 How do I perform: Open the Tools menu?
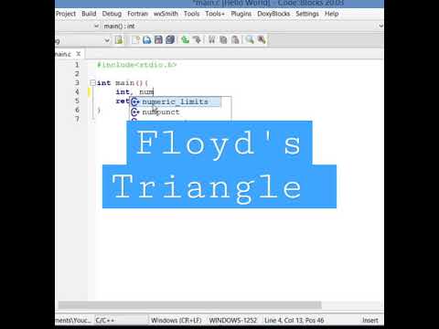coord(191,14)
